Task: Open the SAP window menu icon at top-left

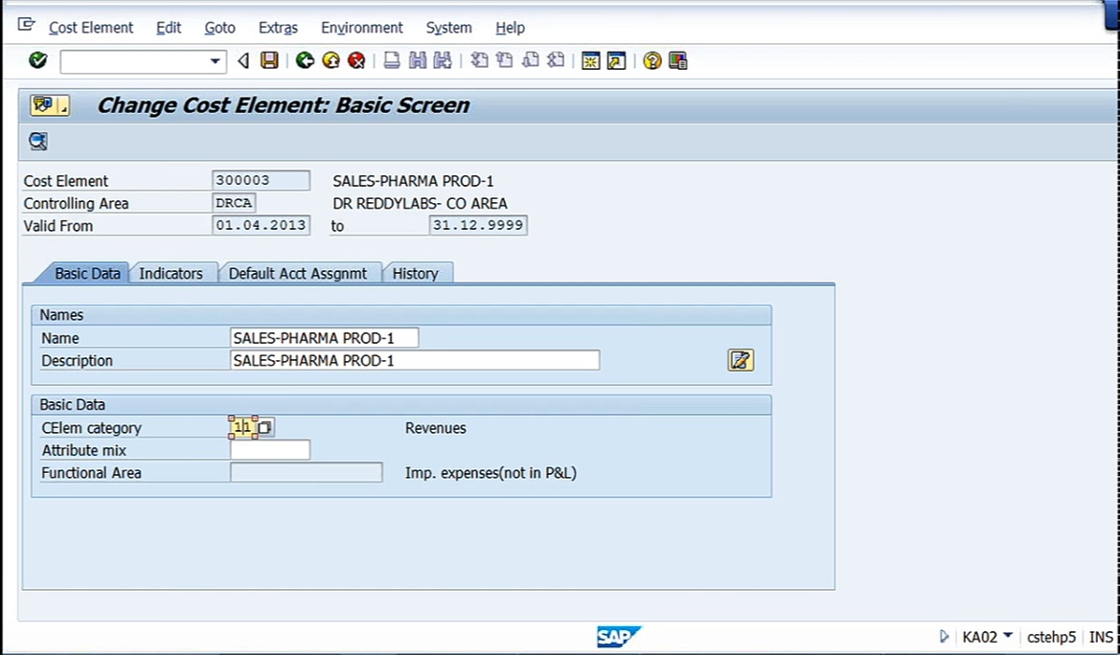Action: coord(27,25)
